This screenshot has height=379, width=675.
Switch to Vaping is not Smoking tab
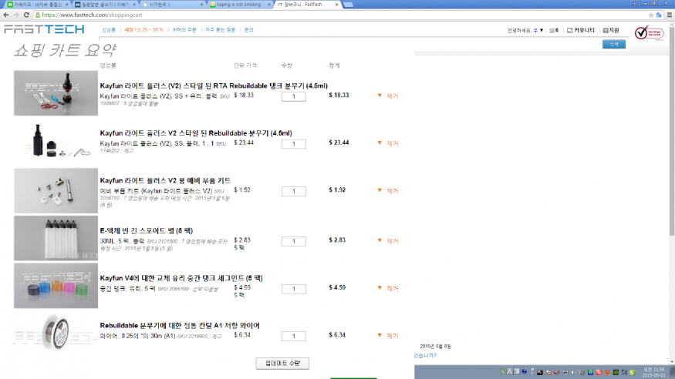(x=240, y=5)
